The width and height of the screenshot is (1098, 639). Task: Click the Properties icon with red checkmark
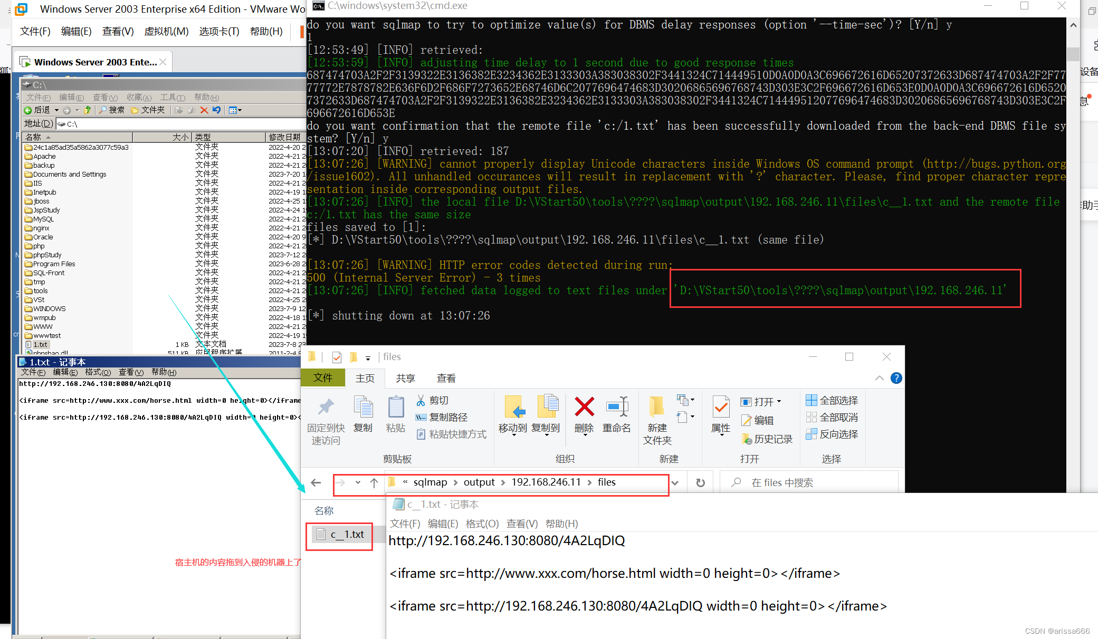(721, 407)
